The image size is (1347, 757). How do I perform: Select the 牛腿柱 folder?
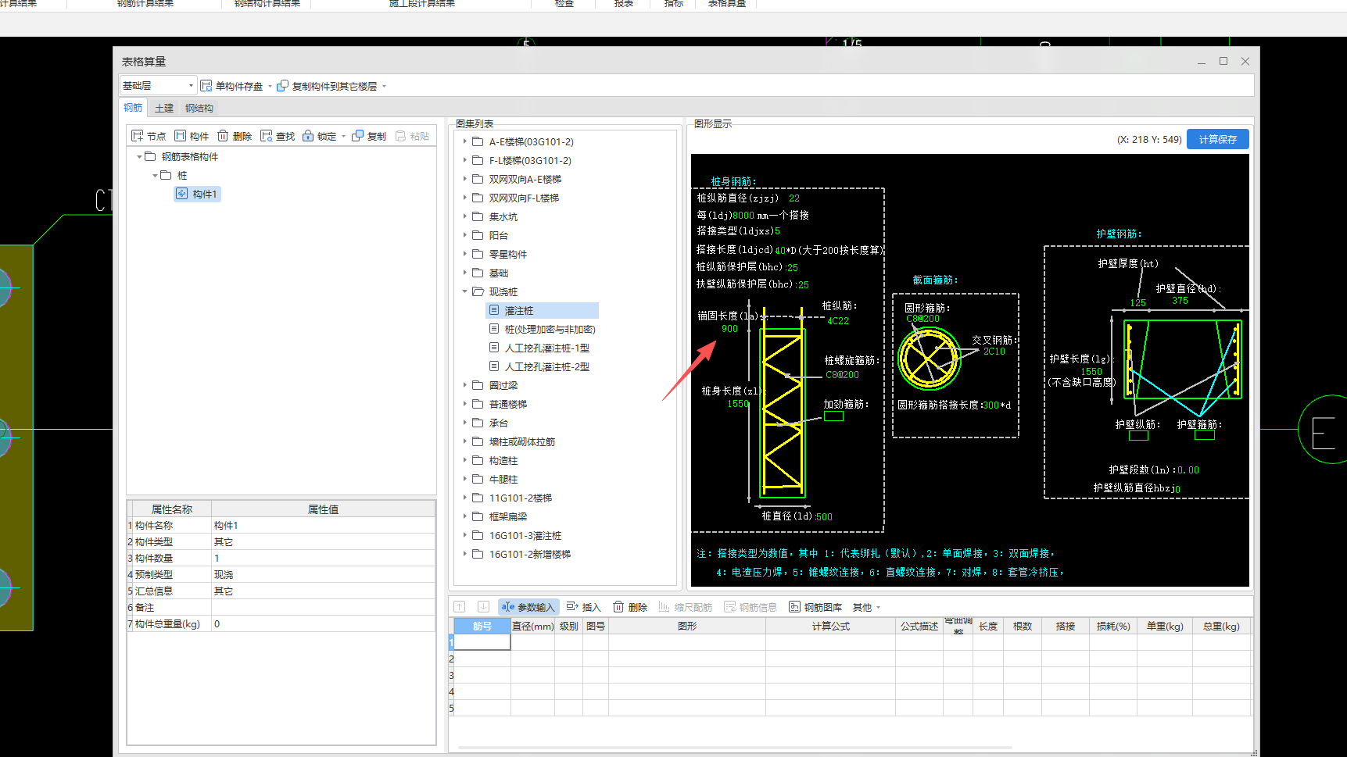click(x=503, y=480)
